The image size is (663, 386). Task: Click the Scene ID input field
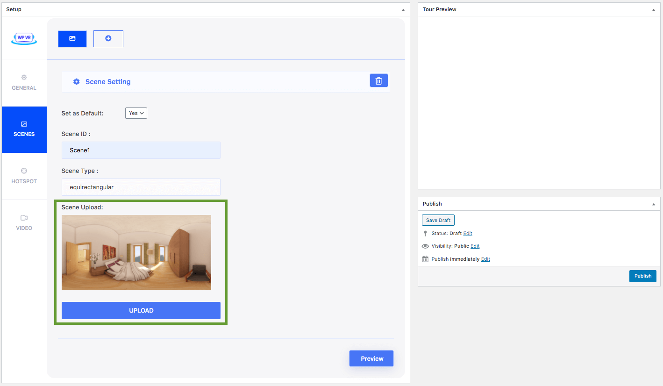click(141, 150)
